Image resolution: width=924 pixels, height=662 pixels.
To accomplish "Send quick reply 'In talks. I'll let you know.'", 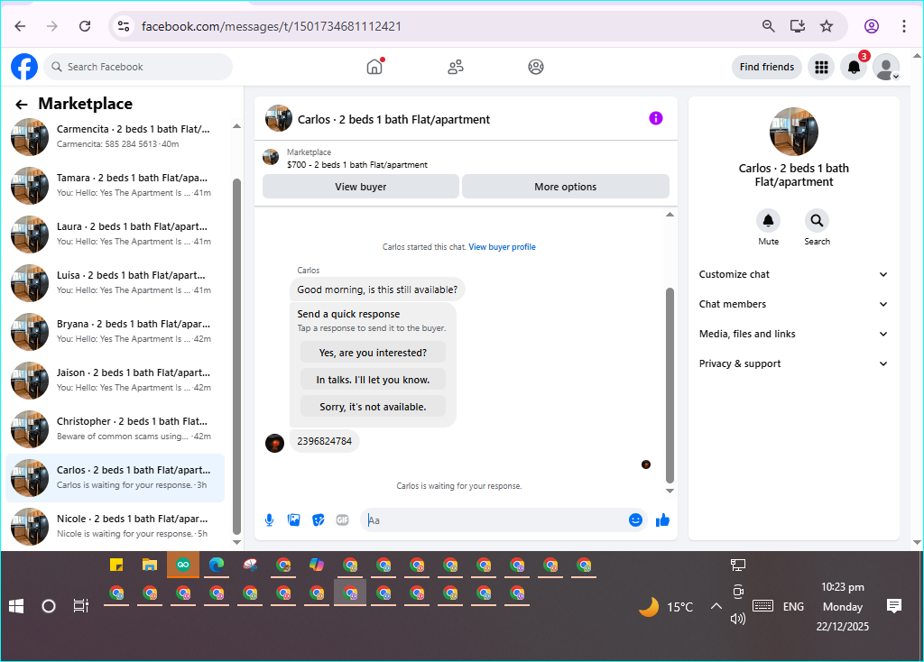I will point(373,380).
